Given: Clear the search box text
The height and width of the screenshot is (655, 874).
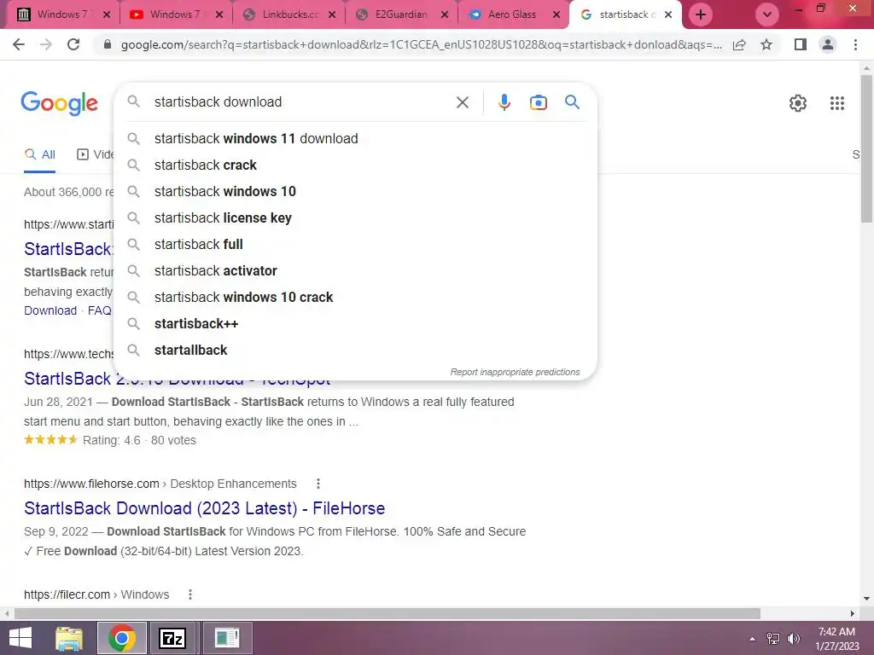Looking at the screenshot, I should [x=463, y=102].
